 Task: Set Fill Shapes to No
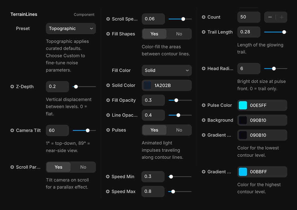coord(179,34)
